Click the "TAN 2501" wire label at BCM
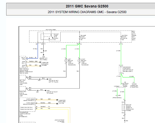This screenshot has width=155, height=123. tap(33, 65)
